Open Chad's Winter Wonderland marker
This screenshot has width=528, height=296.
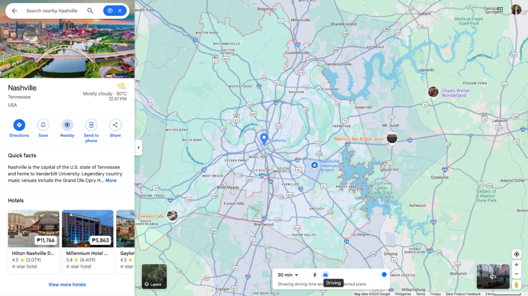tap(433, 92)
